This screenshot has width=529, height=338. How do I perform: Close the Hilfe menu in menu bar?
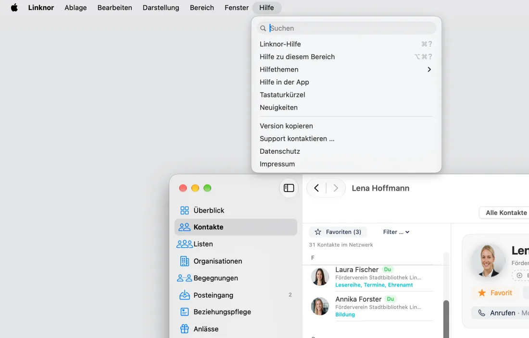(x=266, y=7)
